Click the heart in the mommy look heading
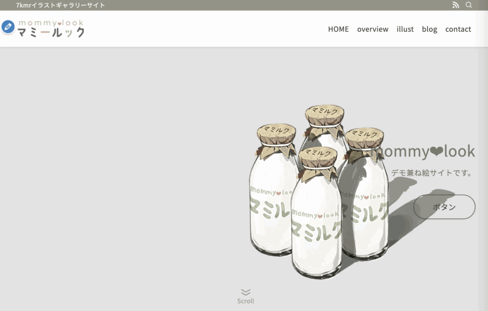The width and height of the screenshot is (488, 311). coord(437,151)
